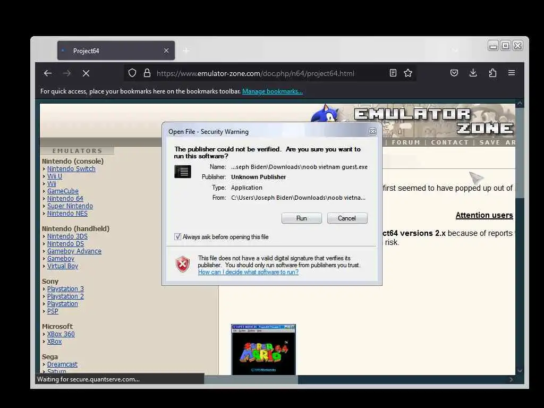Maximize the browser window
The image size is (544, 408).
[x=506, y=46]
